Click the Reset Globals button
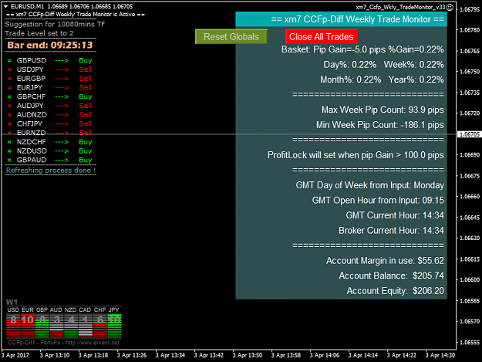Viewport: 482px width, 362px height. pyautogui.click(x=231, y=36)
